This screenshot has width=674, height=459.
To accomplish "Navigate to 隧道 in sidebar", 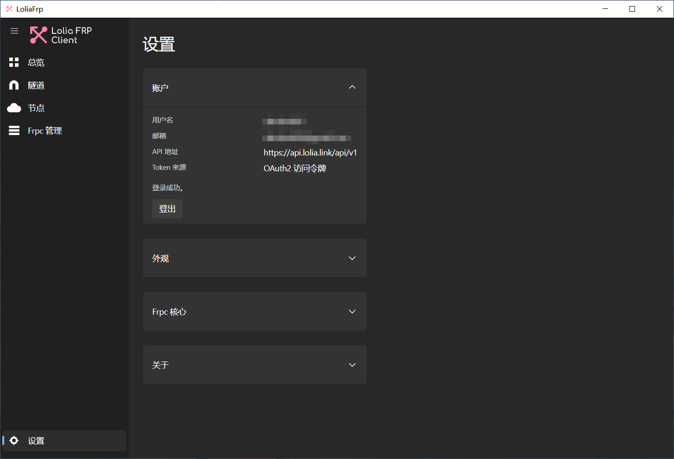I will 64,85.
